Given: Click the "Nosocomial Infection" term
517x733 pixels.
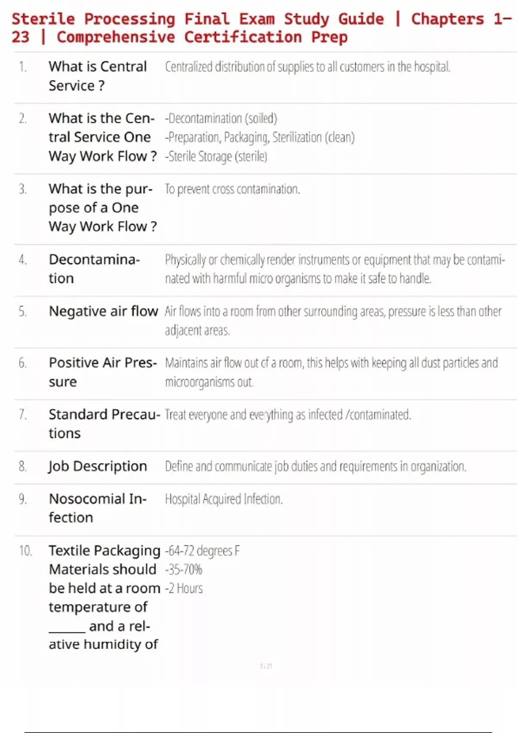Looking at the screenshot, I should 97,508.
